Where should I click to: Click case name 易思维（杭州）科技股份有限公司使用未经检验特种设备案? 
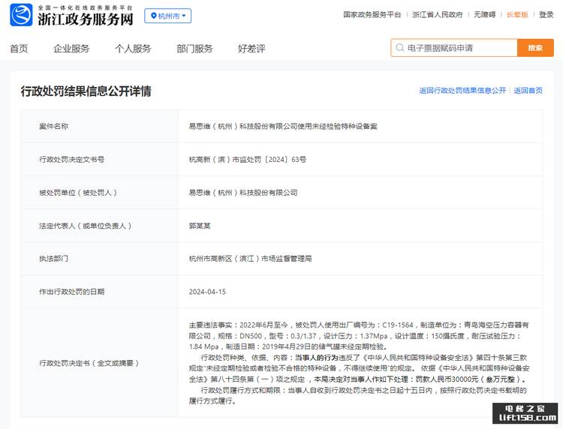(x=283, y=126)
